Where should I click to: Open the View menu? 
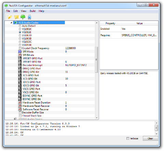(24, 11)
